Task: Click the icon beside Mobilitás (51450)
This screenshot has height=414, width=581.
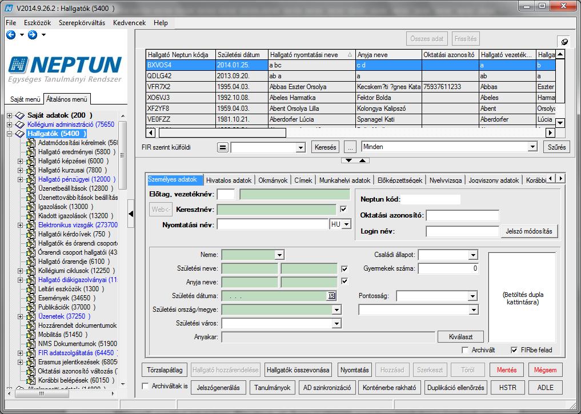Action: (x=31, y=335)
